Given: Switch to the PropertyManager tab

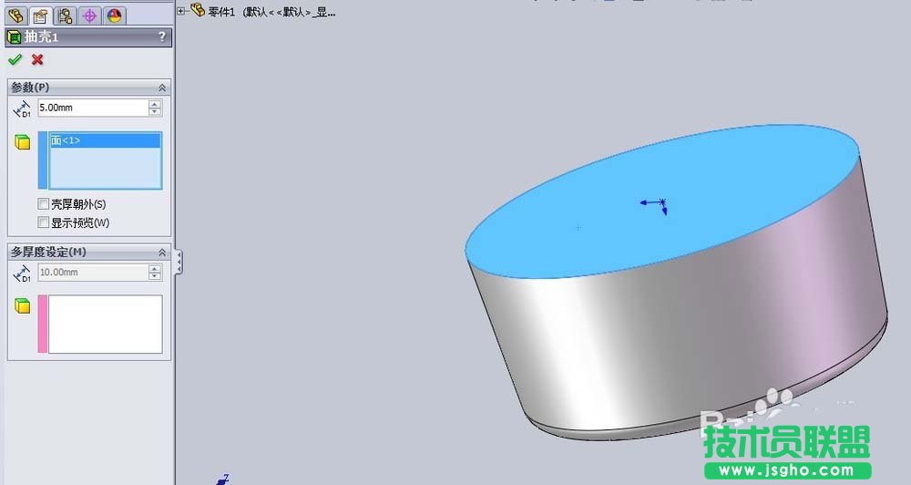Looking at the screenshot, I should pos(40,15).
